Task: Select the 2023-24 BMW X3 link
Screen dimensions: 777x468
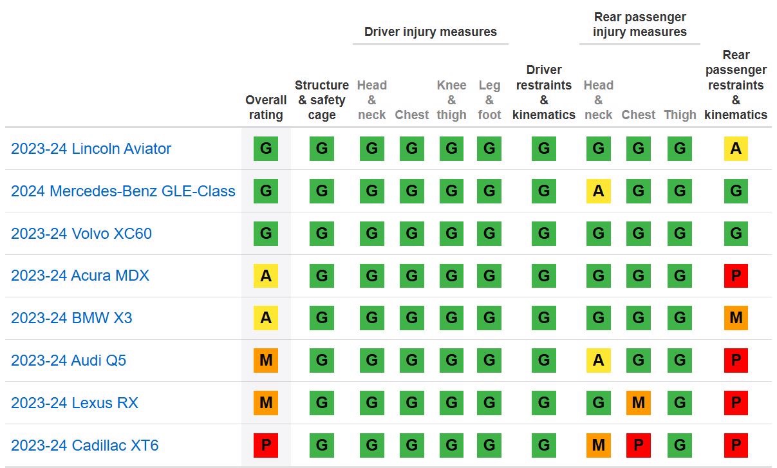Action: coord(71,318)
